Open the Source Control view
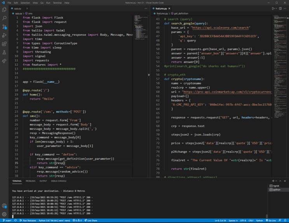The width and height of the screenshot is (289, 223). tap(4, 27)
